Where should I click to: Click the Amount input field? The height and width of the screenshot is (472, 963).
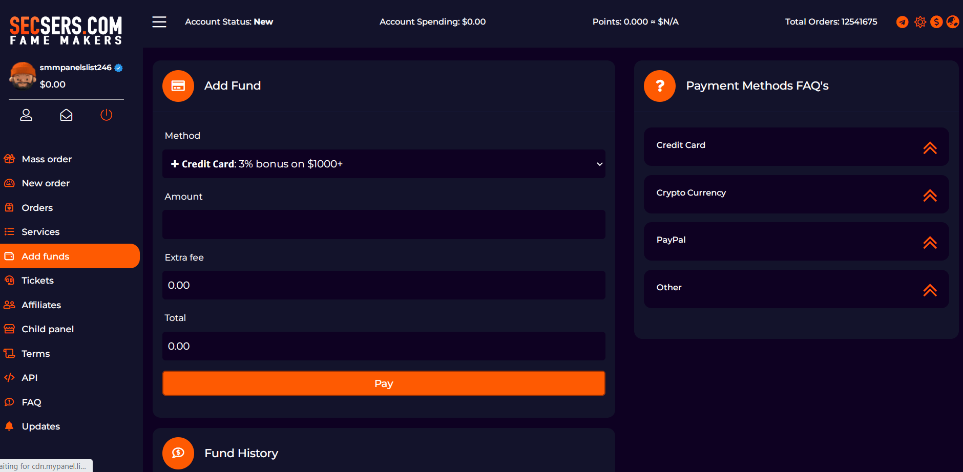click(384, 225)
